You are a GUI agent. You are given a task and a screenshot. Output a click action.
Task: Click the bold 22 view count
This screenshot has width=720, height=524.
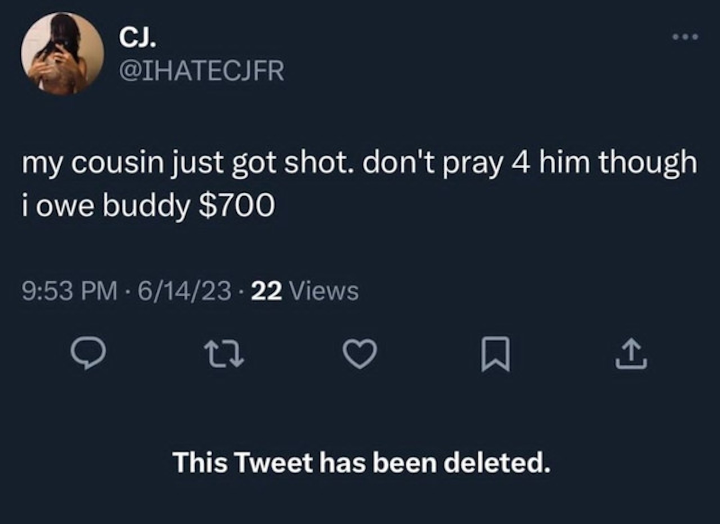[267, 291]
